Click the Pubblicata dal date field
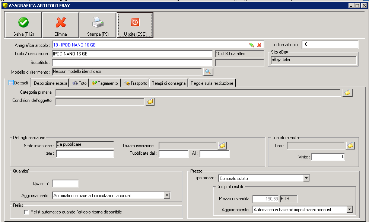 pos(174,154)
